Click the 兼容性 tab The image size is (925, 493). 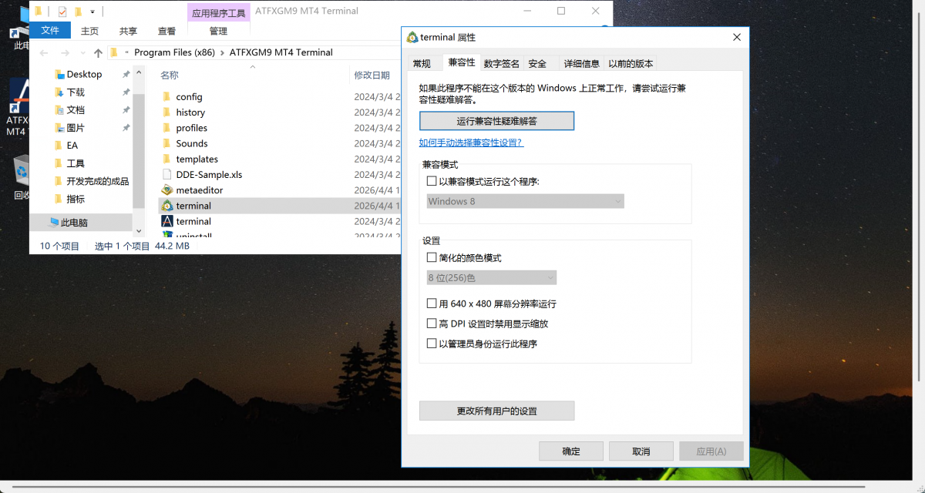pos(461,62)
